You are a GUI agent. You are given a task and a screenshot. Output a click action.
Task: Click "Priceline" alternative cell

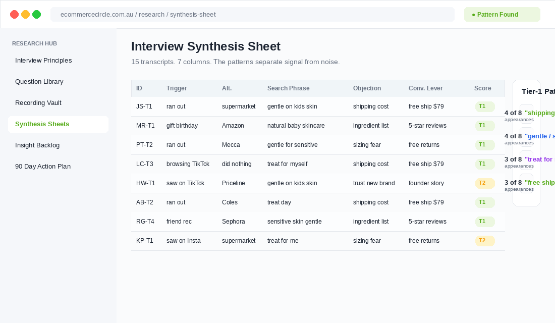[233, 183]
